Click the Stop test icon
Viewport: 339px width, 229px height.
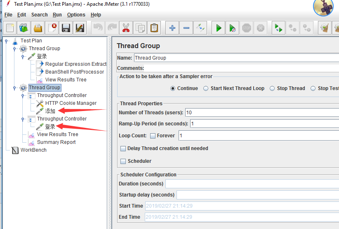[247, 28]
